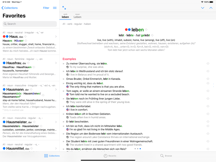
Task: Play audio for Hausmittel, das
Action: (31, 148)
